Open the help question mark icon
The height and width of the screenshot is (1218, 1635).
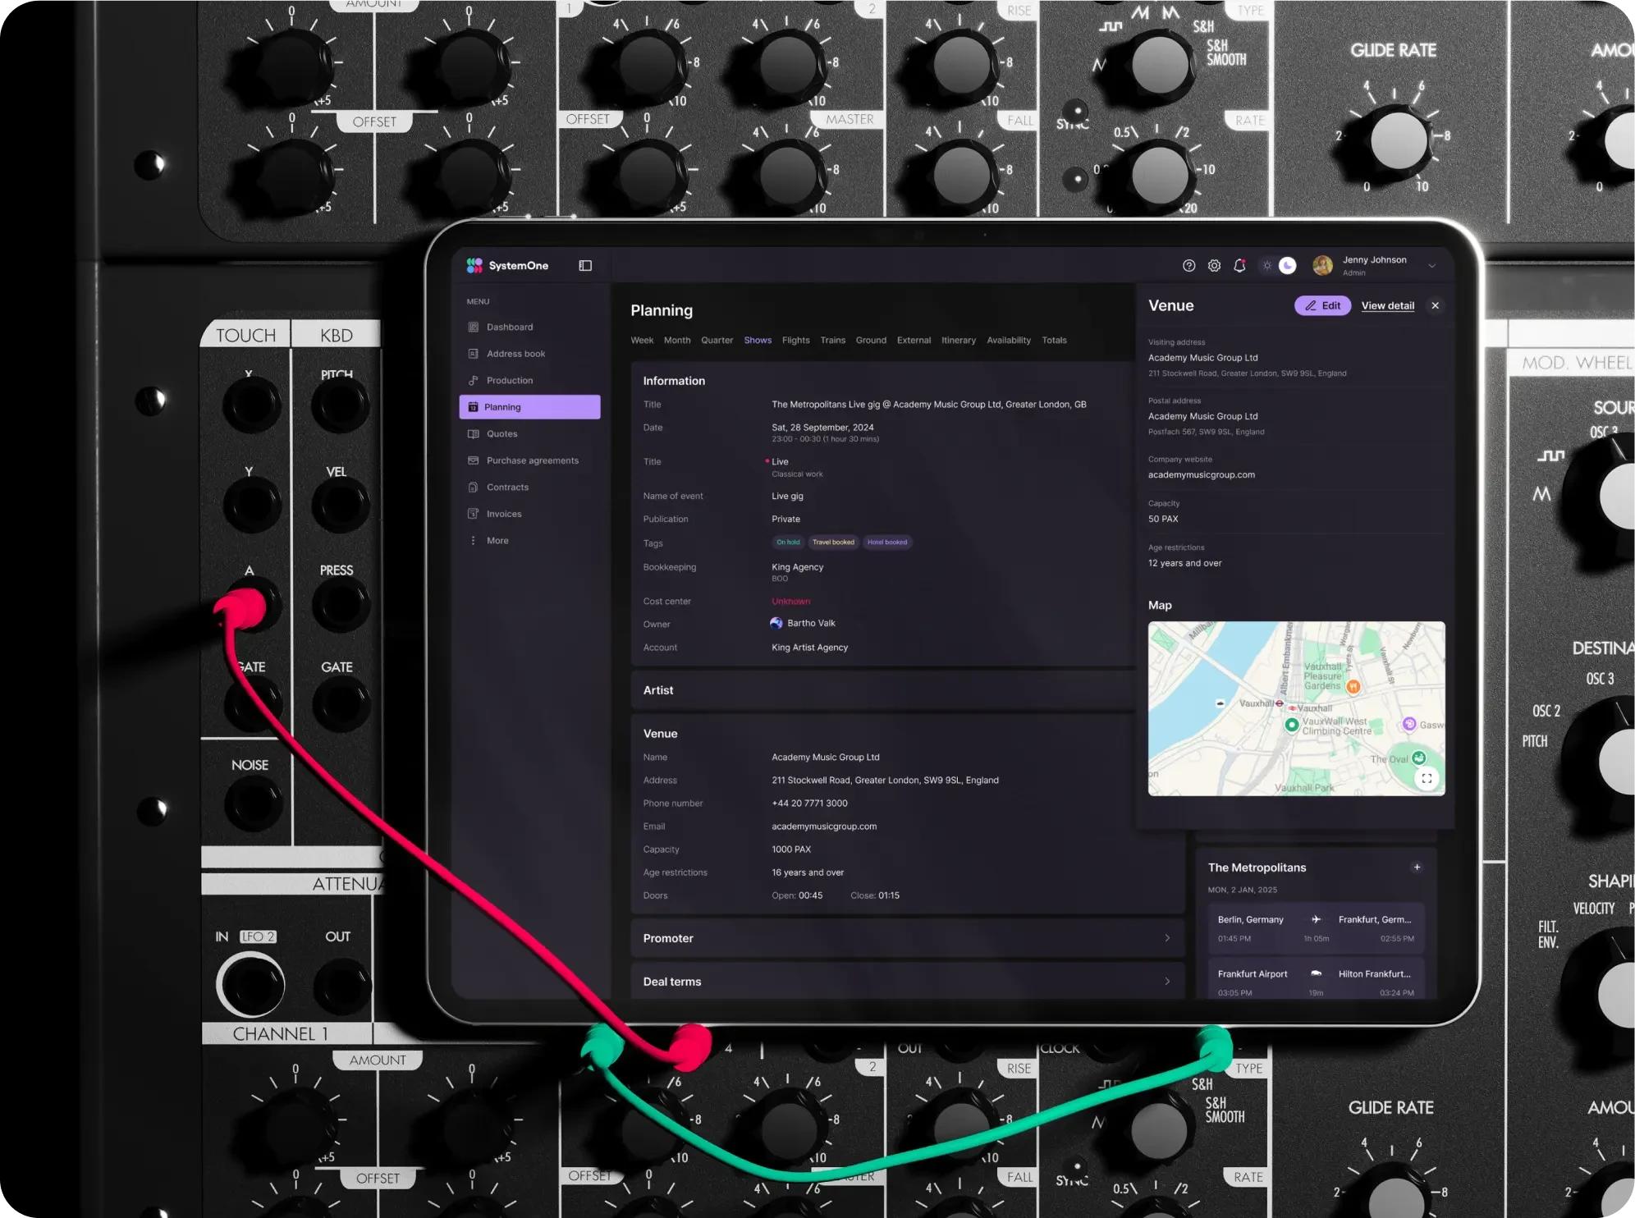click(x=1188, y=266)
